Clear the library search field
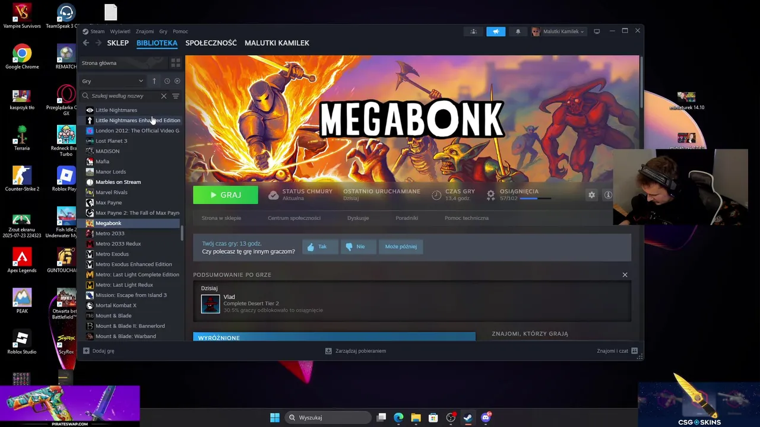 tap(164, 95)
